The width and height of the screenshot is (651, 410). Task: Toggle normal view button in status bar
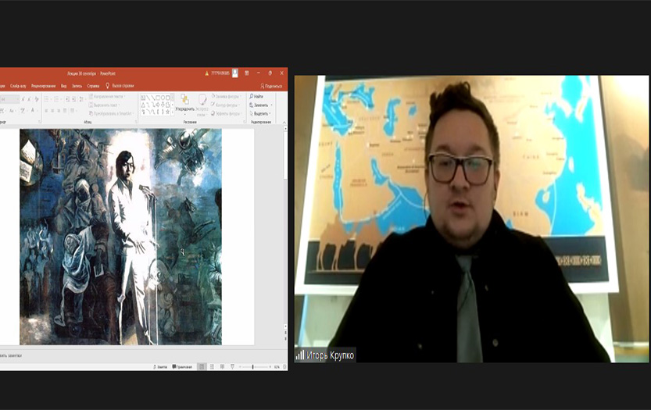pyautogui.click(x=202, y=366)
